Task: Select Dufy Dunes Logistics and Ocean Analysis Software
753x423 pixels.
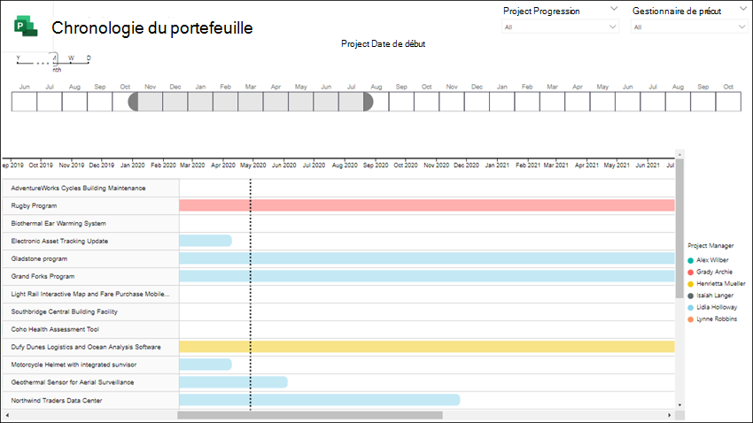Action: point(90,347)
